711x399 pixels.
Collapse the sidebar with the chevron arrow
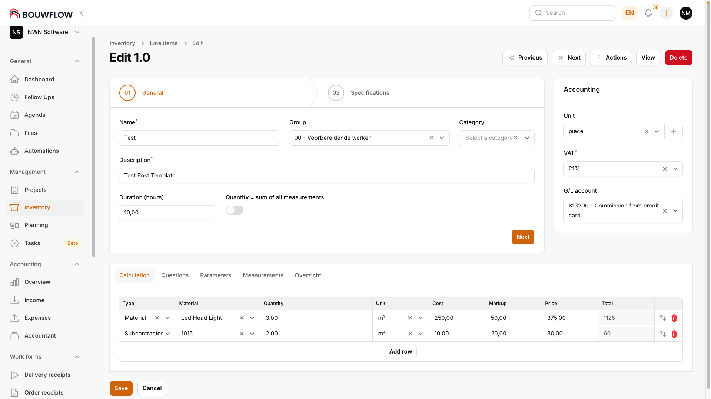[82, 13]
